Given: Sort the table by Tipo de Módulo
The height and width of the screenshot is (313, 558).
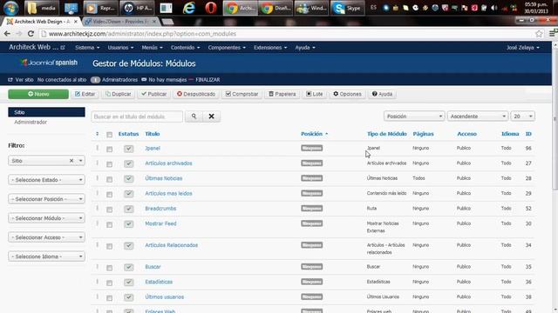Looking at the screenshot, I should click(x=387, y=134).
